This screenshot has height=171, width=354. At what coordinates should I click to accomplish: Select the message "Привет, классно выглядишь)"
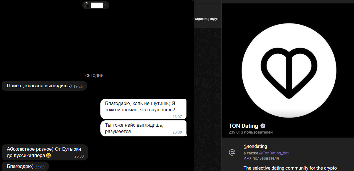[x=44, y=86]
